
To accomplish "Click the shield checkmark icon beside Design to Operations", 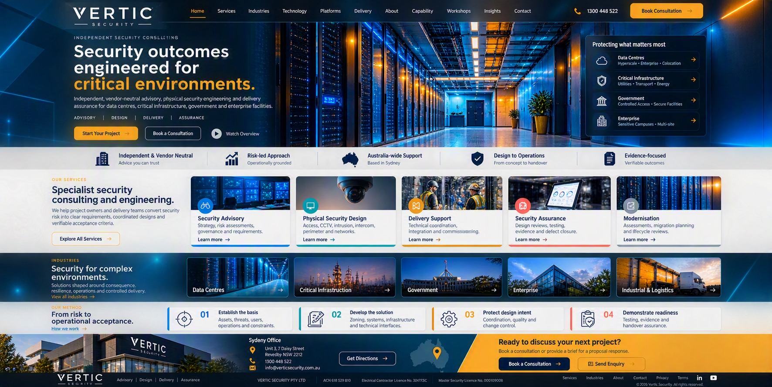I will [477, 159].
